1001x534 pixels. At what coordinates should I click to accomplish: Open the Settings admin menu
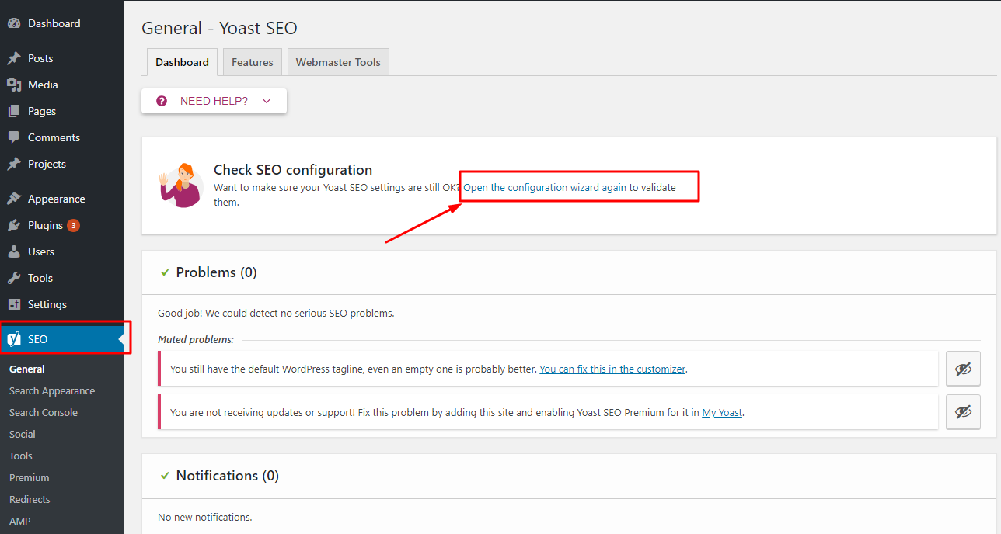point(62,304)
